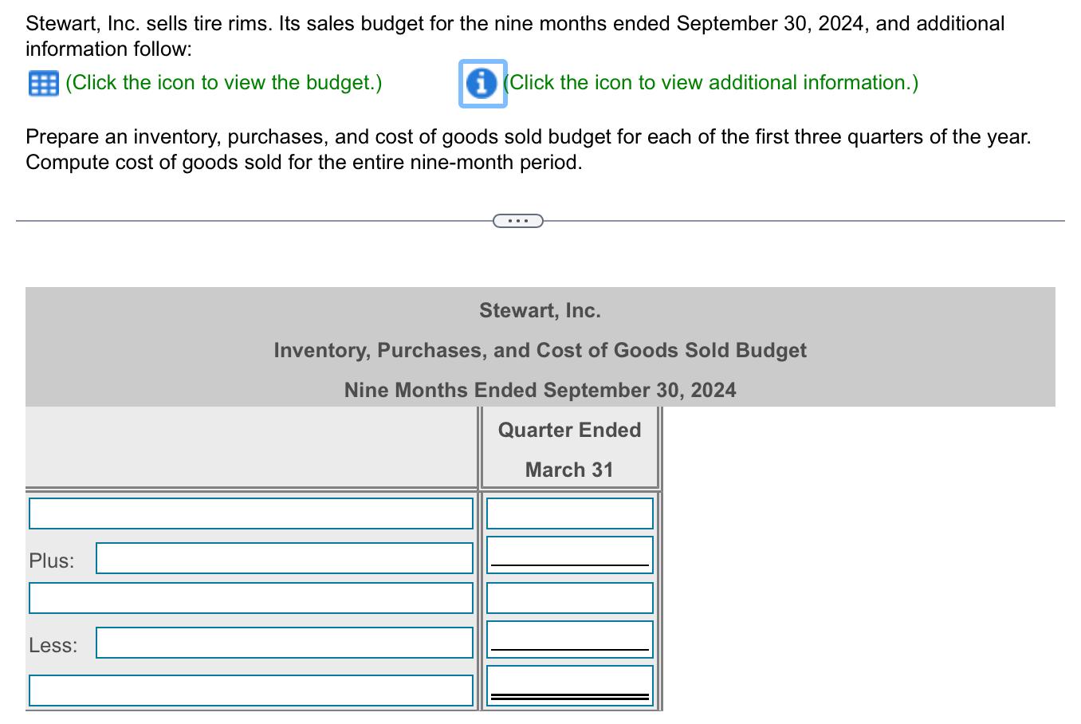1081x724 pixels.
Task: Select the bottom row label field
Action: coord(250,691)
